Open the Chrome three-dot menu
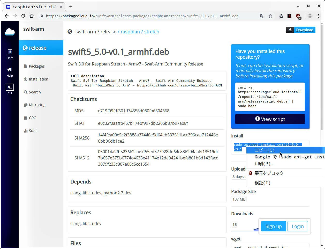This screenshot has width=325, height=249. 318,16
